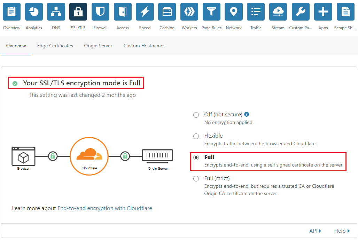The height and width of the screenshot is (240, 358).
Task: Open the Workers chevrons icon
Action: [x=189, y=11]
